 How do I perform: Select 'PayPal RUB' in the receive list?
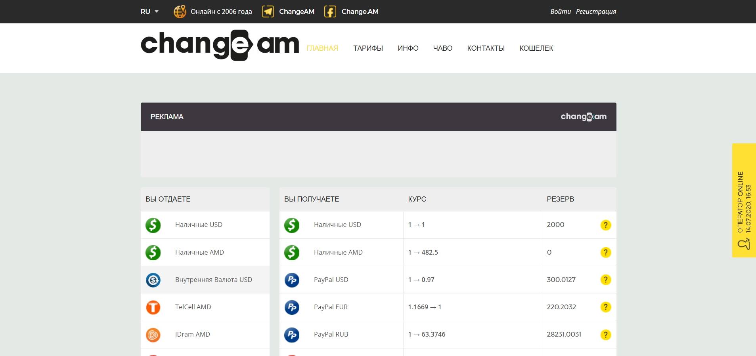(x=331, y=334)
